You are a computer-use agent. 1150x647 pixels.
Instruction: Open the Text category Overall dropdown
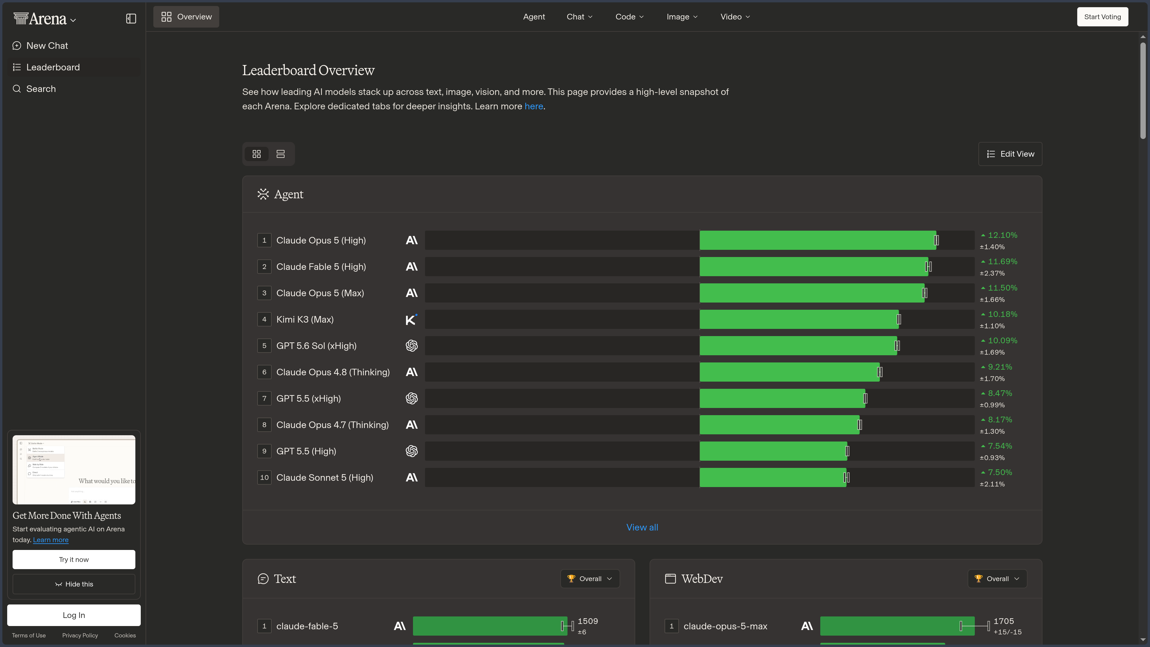[x=590, y=579]
